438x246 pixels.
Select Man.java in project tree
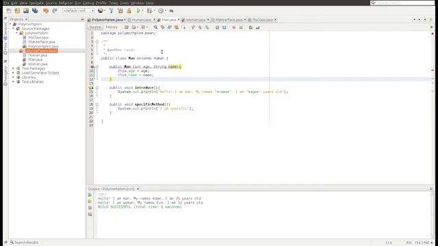coord(35,59)
